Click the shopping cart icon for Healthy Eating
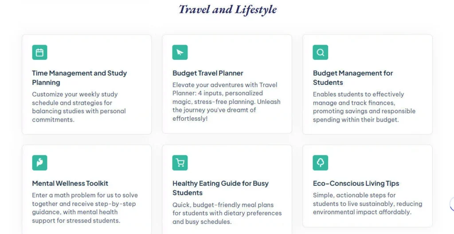 coord(180,163)
